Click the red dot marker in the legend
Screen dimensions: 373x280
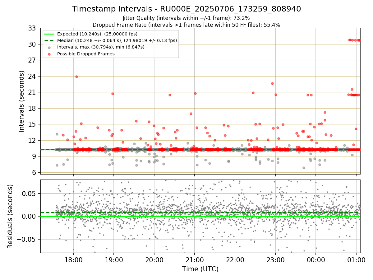pos(49,54)
